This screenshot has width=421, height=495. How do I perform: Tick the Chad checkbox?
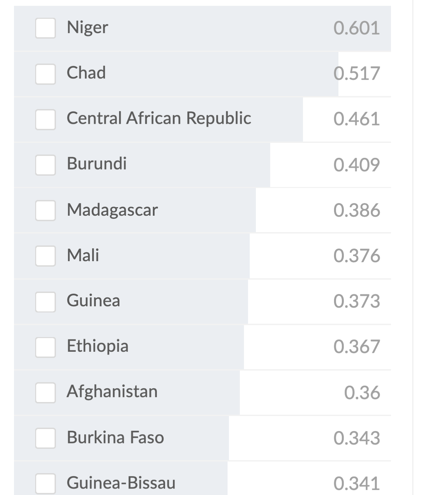(45, 73)
